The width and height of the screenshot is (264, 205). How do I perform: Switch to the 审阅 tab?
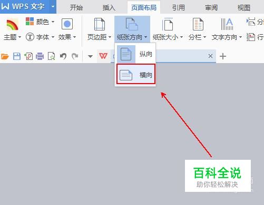[x=211, y=7]
